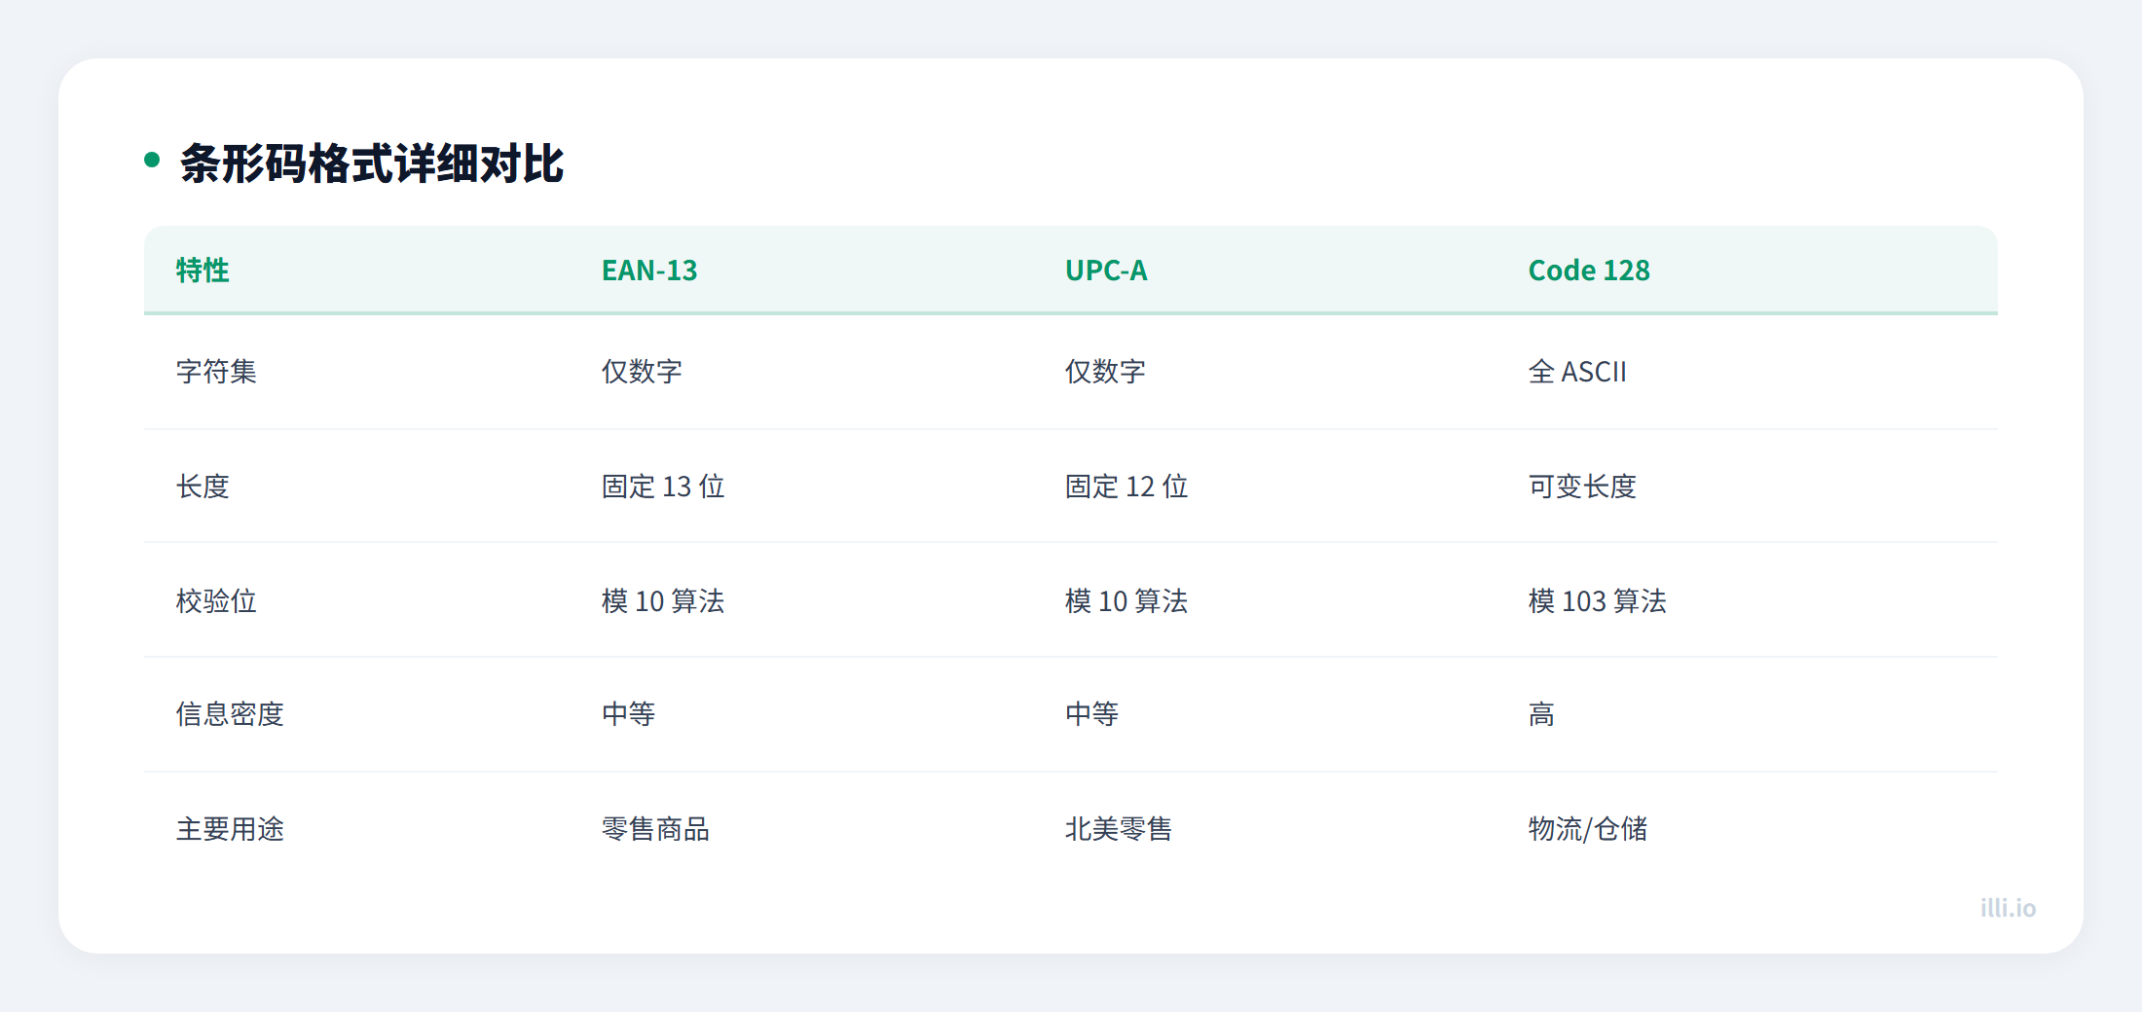This screenshot has height=1012, width=2142.
Task: Click the 特性 header cell
Action: (x=202, y=271)
